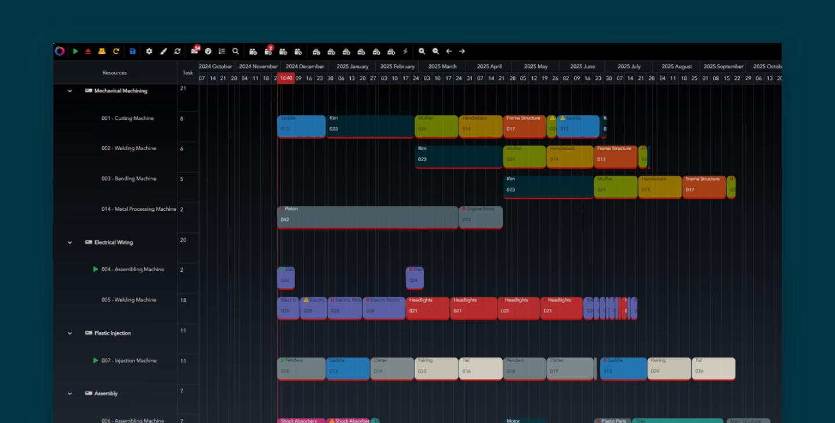Viewport: 835px width, 423px height.
Task: Select 002 - Welding Machine resource row
Action: tap(129, 148)
